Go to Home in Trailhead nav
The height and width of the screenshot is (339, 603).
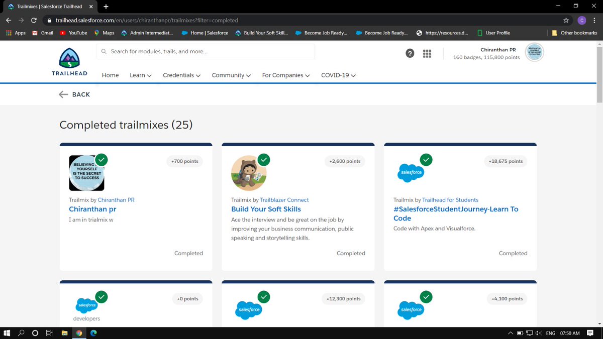click(x=110, y=75)
